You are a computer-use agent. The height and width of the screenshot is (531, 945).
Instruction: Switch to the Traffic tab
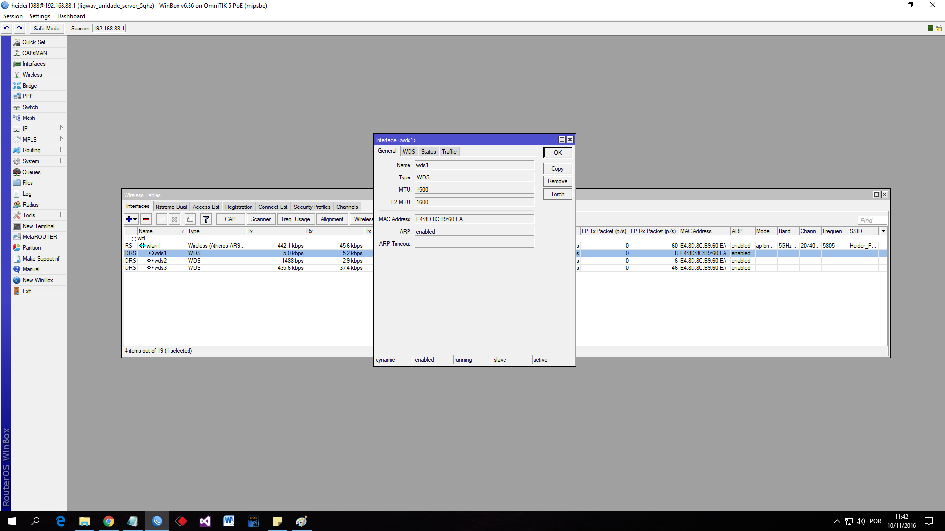tap(449, 152)
